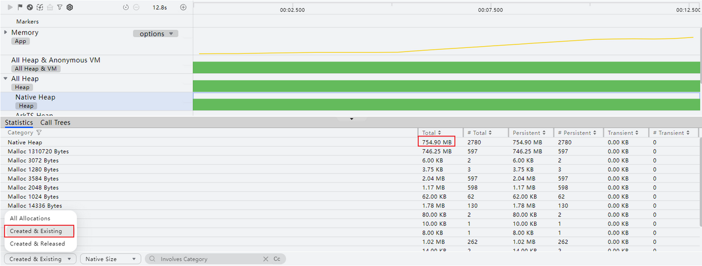The image size is (702, 266).
Task: Click the plus zoom-in icon beside 12.8s
Action: coord(183,7)
